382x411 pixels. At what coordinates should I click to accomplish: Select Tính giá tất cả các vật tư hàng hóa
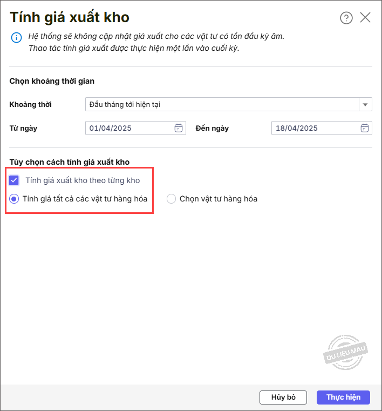[x=15, y=199]
